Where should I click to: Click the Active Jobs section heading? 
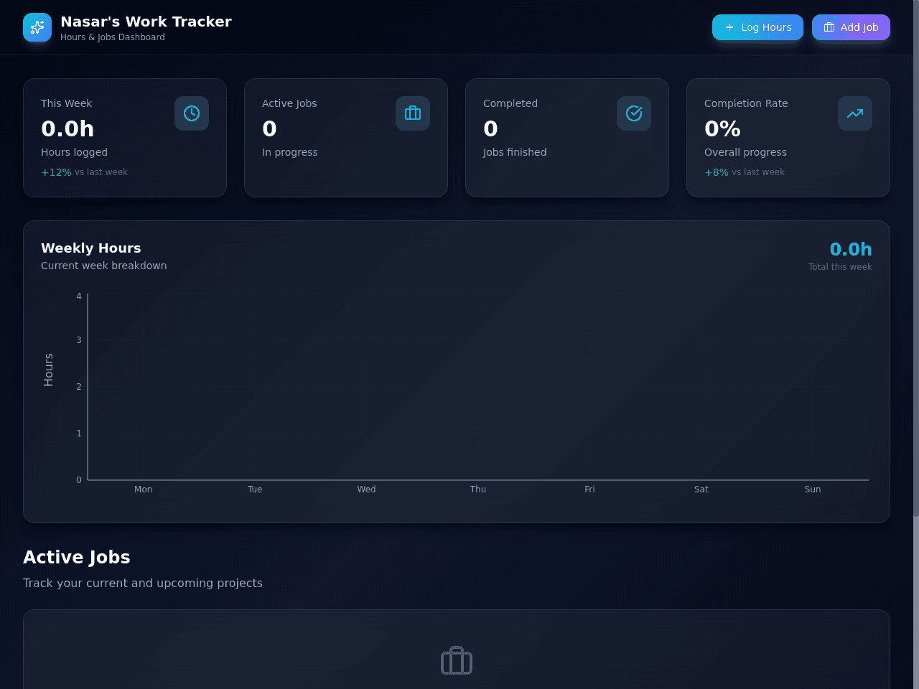[77, 558]
